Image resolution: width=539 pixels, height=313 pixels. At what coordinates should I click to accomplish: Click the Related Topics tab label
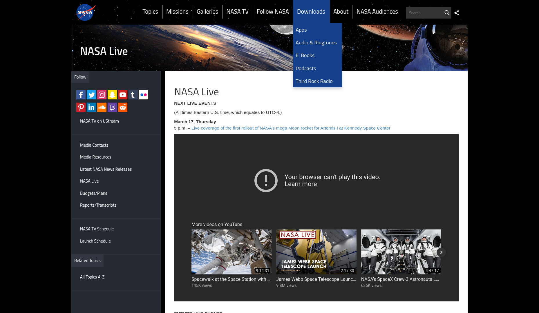[x=87, y=261]
